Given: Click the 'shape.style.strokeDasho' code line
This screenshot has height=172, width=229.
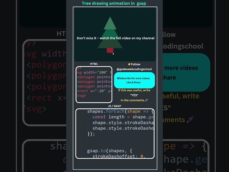Looking at the screenshot, I should (123, 128).
